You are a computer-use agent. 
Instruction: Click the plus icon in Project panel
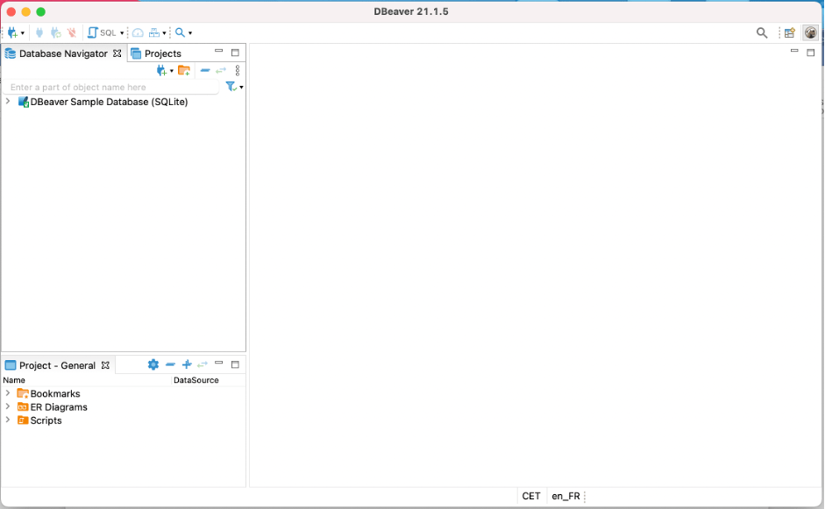click(187, 364)
